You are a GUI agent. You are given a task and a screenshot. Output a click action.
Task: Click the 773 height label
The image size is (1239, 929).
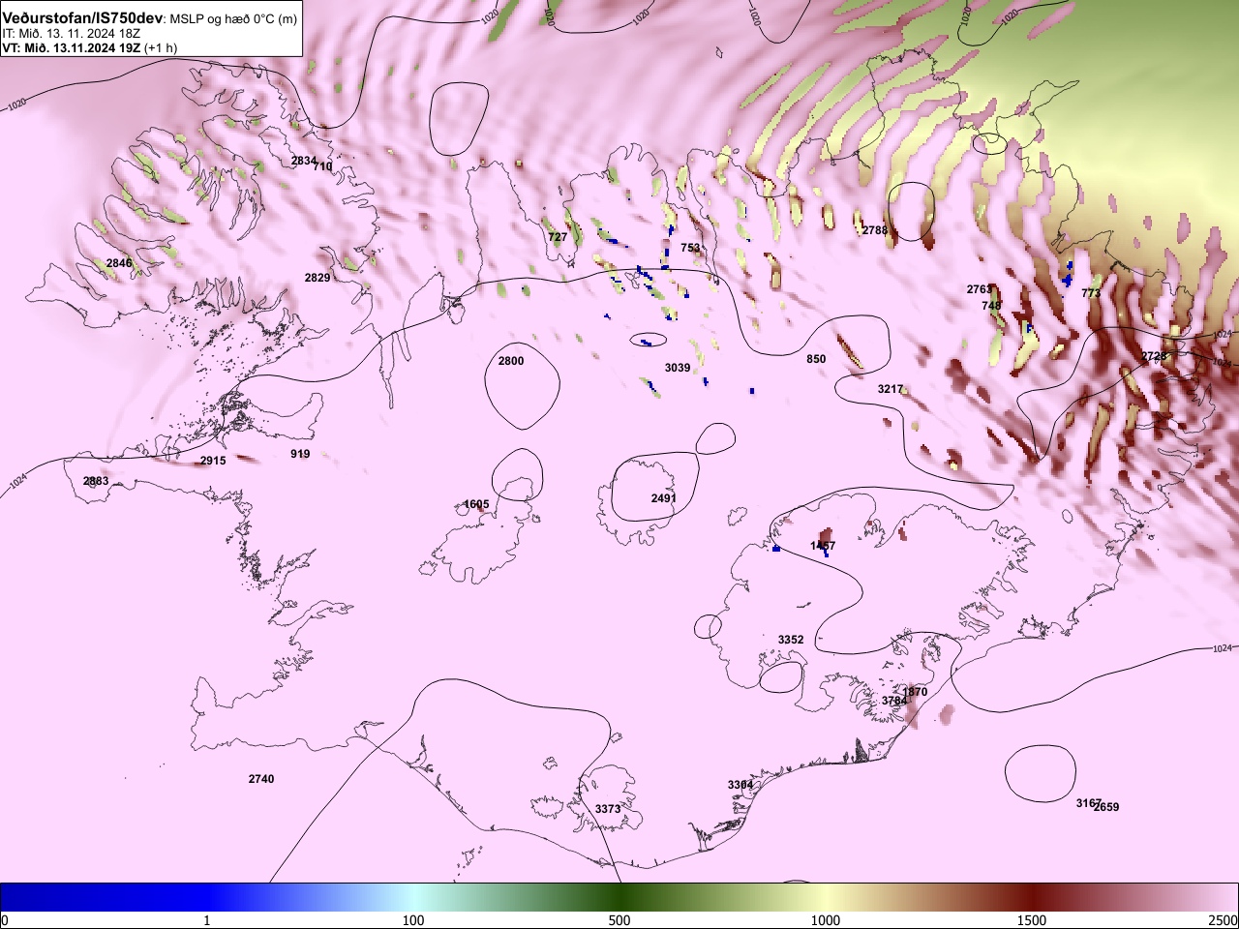(x=1091, y=293)
